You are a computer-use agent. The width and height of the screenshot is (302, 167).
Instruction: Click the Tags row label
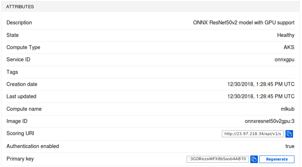(x=12, y=72)
